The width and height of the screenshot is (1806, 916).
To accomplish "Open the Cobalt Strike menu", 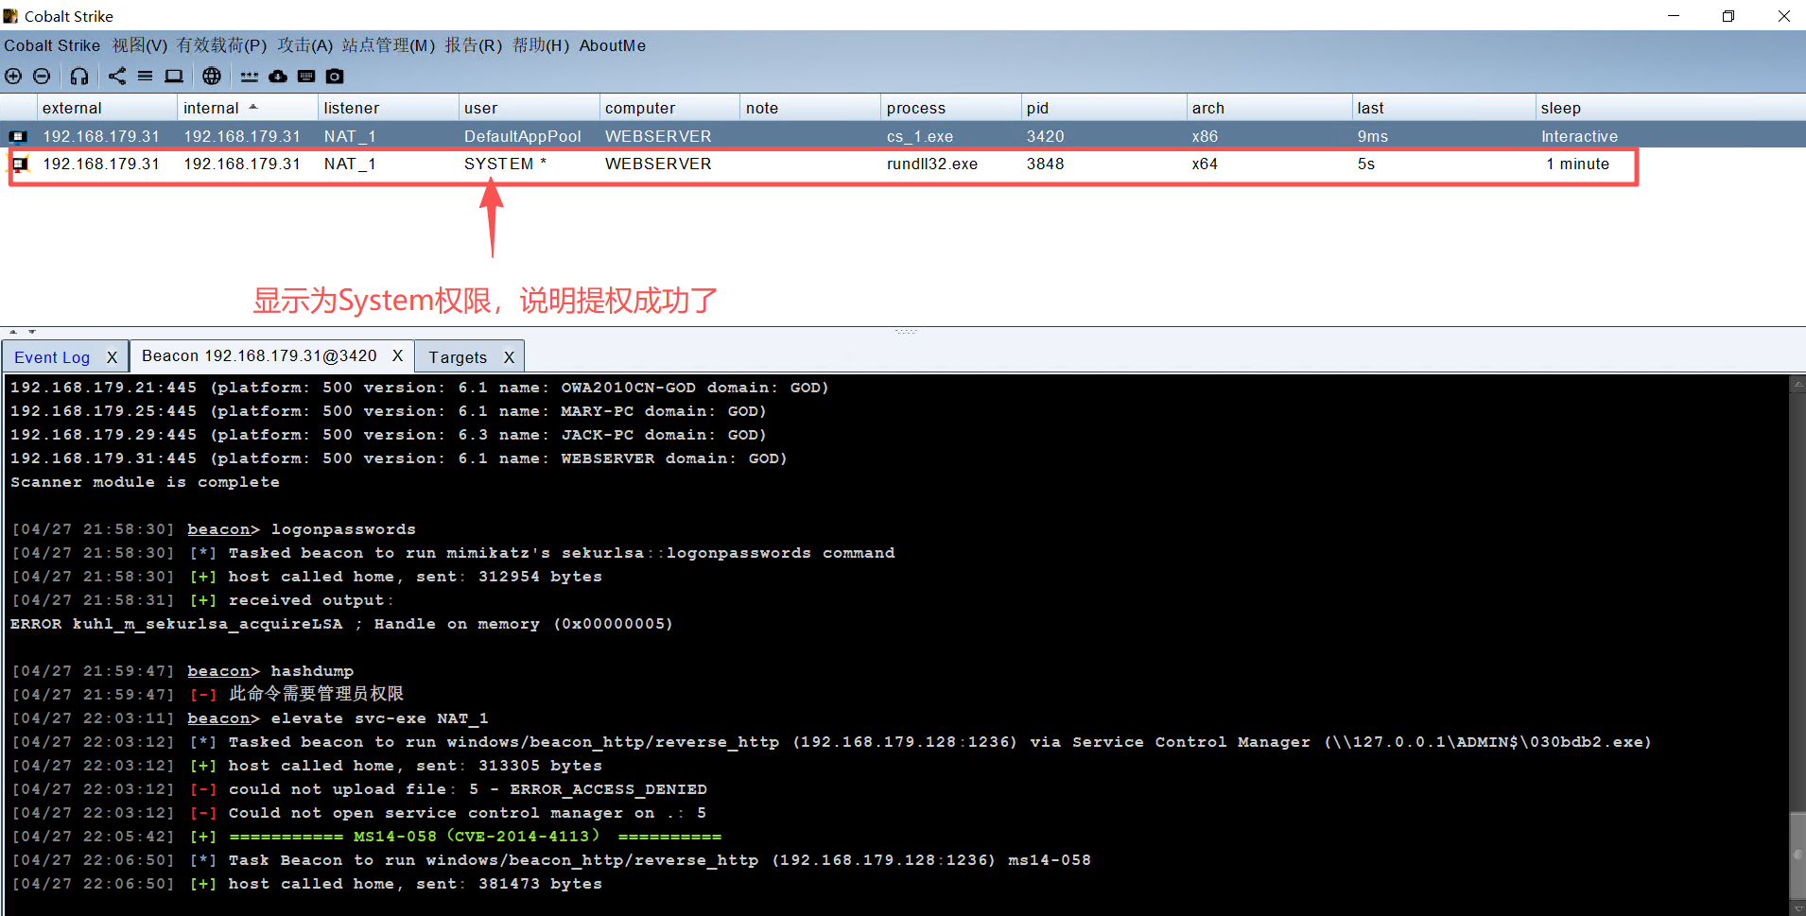I will tap(52, 45).
